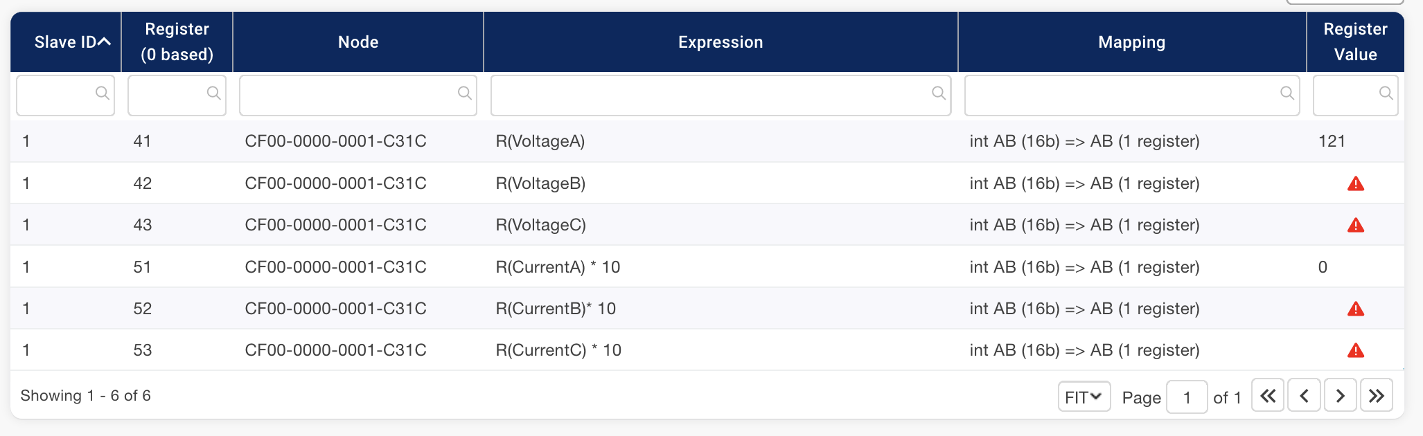This screenshot has height=436, width=1423.
Task: Open the FIT page size dropdown
Action: tap(1084, 397)
